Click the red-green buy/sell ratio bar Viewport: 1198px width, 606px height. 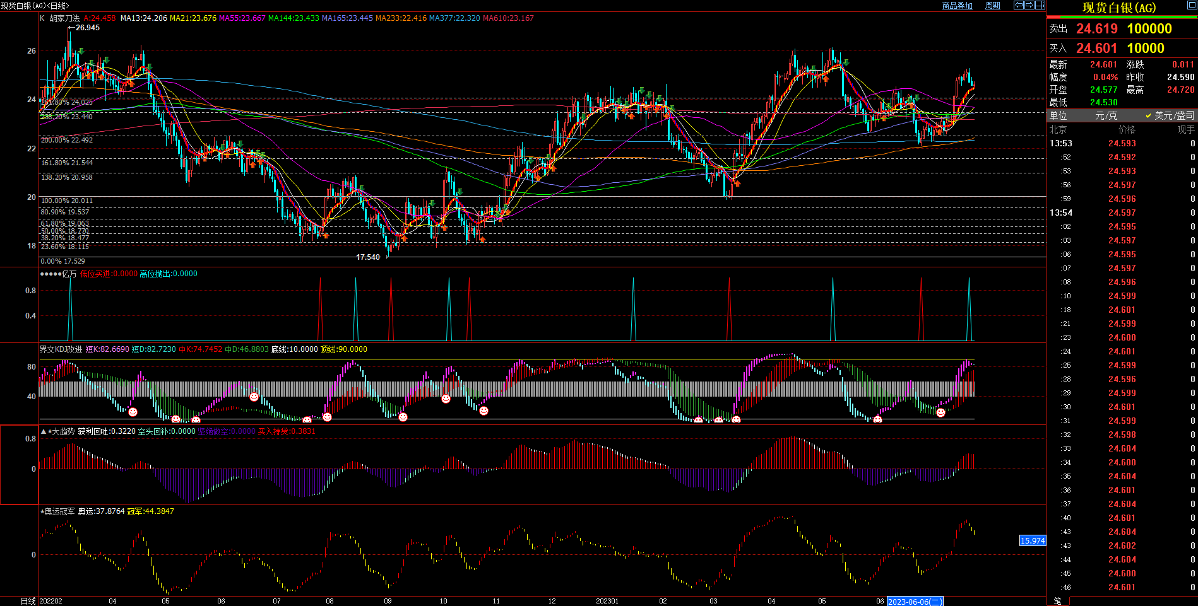(x=1122, y=18)
